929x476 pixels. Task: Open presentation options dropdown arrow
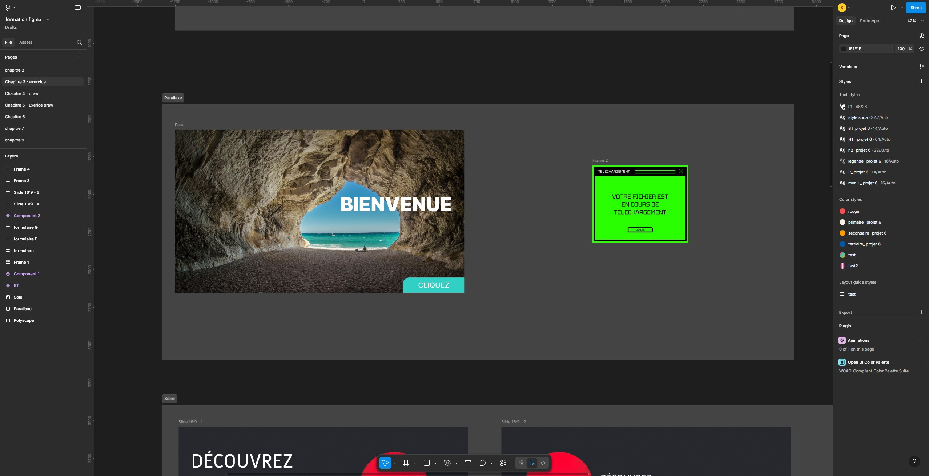901,8
